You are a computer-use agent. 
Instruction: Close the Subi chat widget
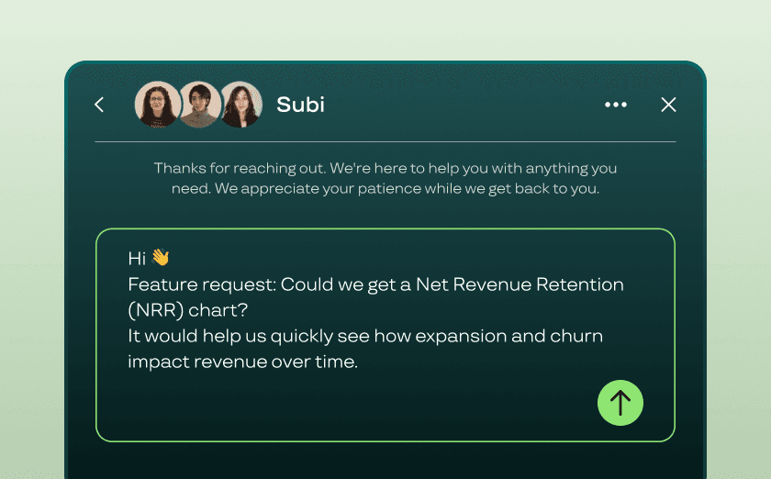668,105
